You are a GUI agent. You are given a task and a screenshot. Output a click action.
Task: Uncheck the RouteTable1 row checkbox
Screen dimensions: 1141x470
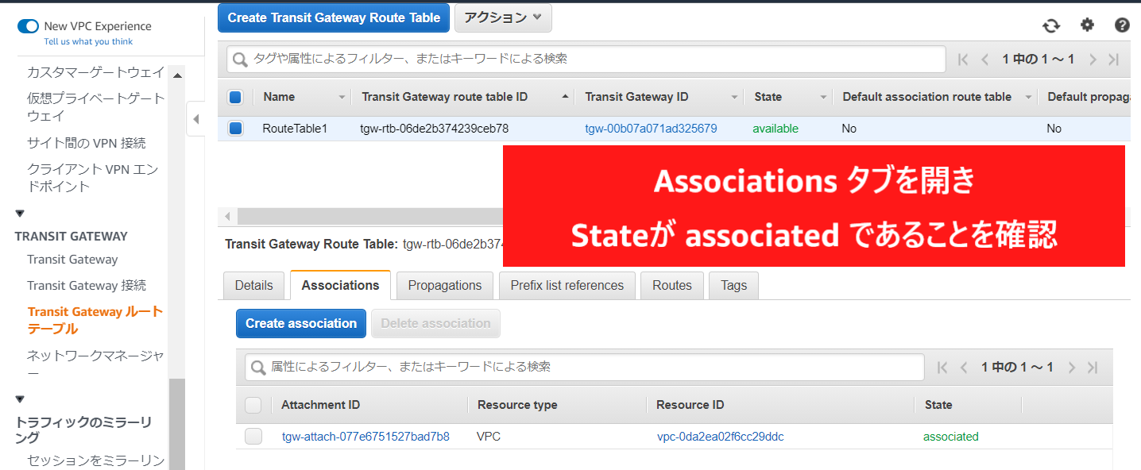235,129
